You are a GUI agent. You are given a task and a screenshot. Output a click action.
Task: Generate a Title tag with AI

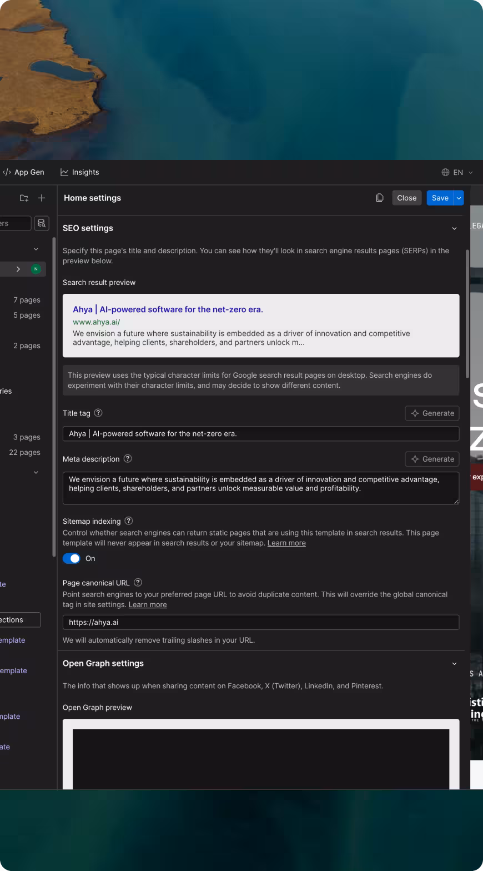432,413
